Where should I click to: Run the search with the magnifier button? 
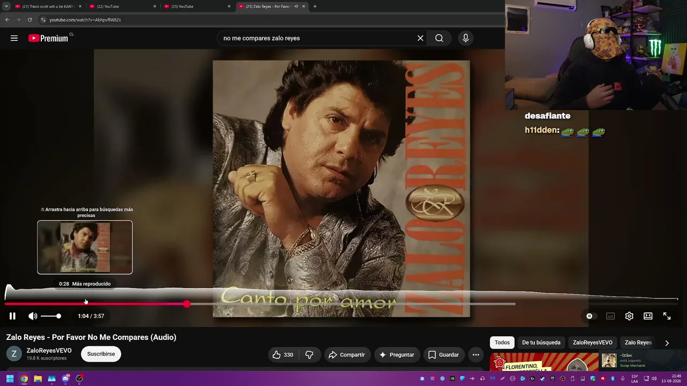(x=439, y=38)
